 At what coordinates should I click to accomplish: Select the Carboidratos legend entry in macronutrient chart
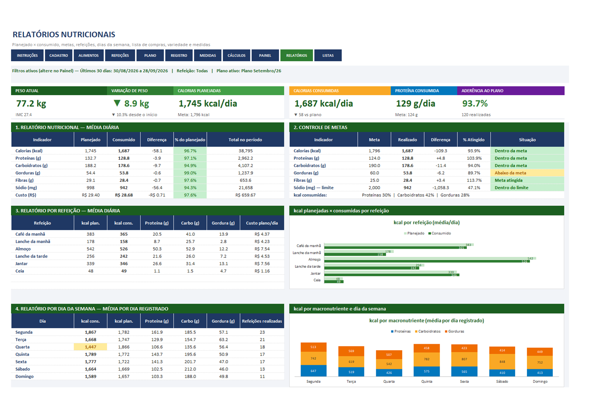(x=428, y=332)
